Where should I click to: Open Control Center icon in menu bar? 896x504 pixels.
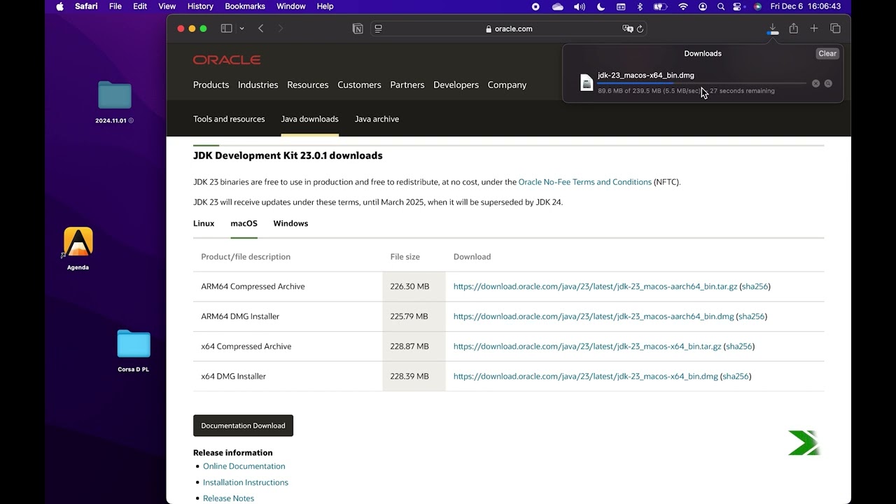[x=738, y=6]
